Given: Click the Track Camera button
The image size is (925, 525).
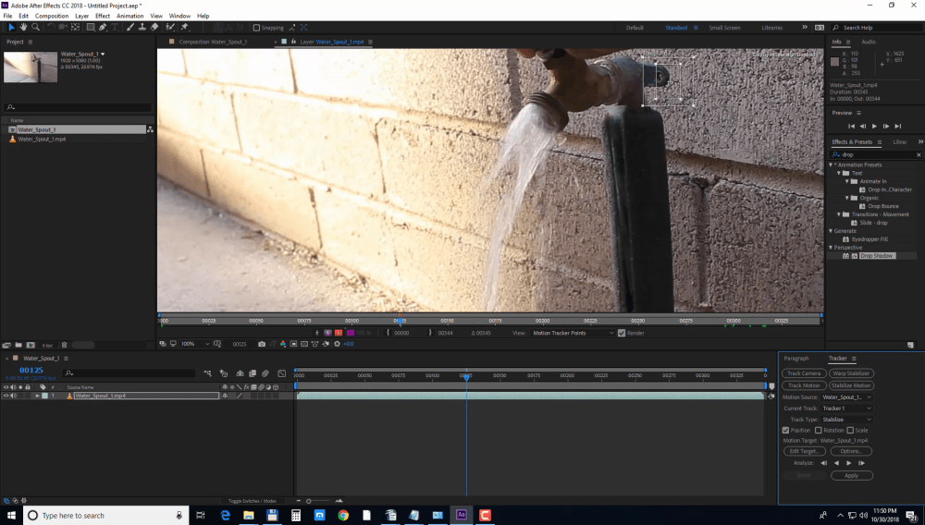Looking at the screenshot, I should 804,373.
